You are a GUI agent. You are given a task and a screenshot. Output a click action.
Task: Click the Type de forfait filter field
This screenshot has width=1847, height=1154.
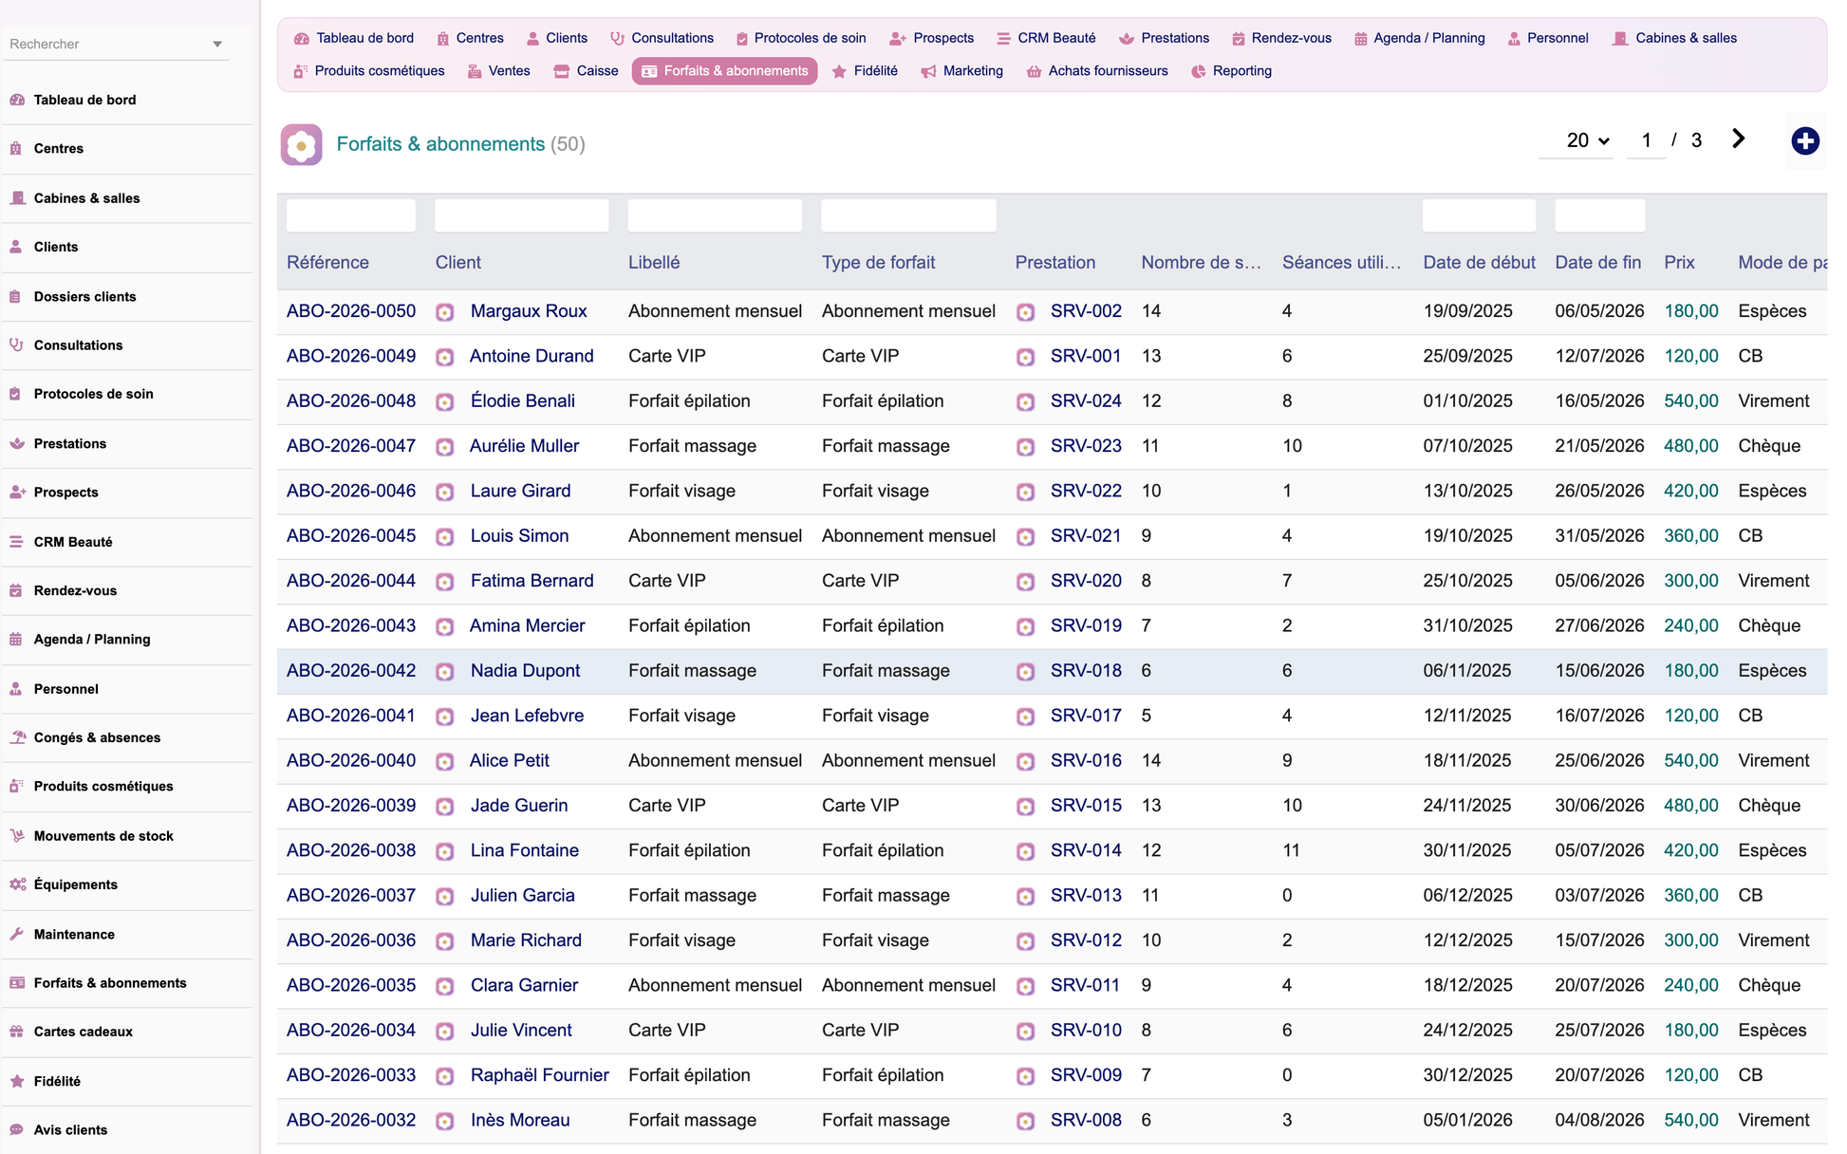(908, 215)
